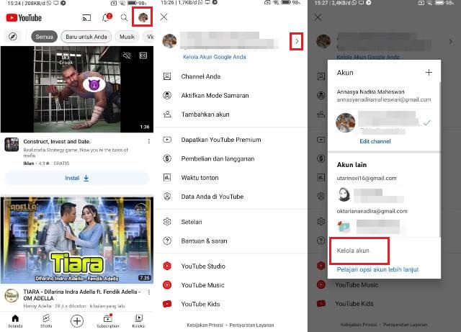This screenshot has width=461, height=332.
Task: Open more options for TIARA video
Action: pyautogui.click(x=149, y=292)
